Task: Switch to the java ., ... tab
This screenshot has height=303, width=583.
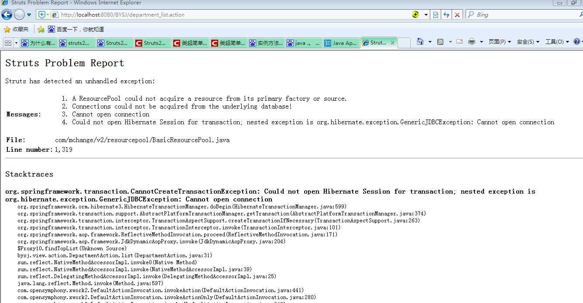Action: pos(304,43)
